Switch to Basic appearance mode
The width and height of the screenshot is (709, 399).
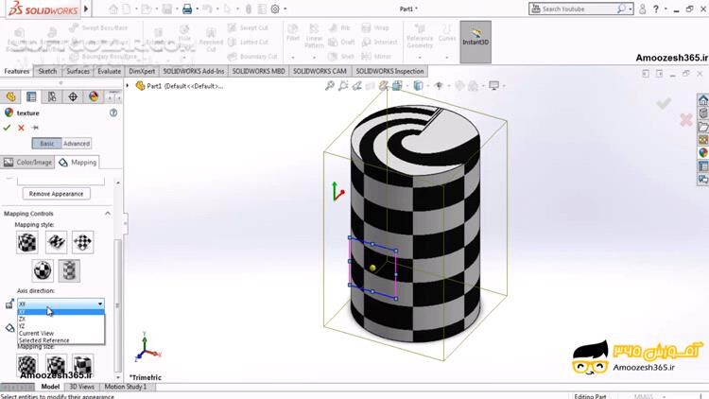[46, 144]
